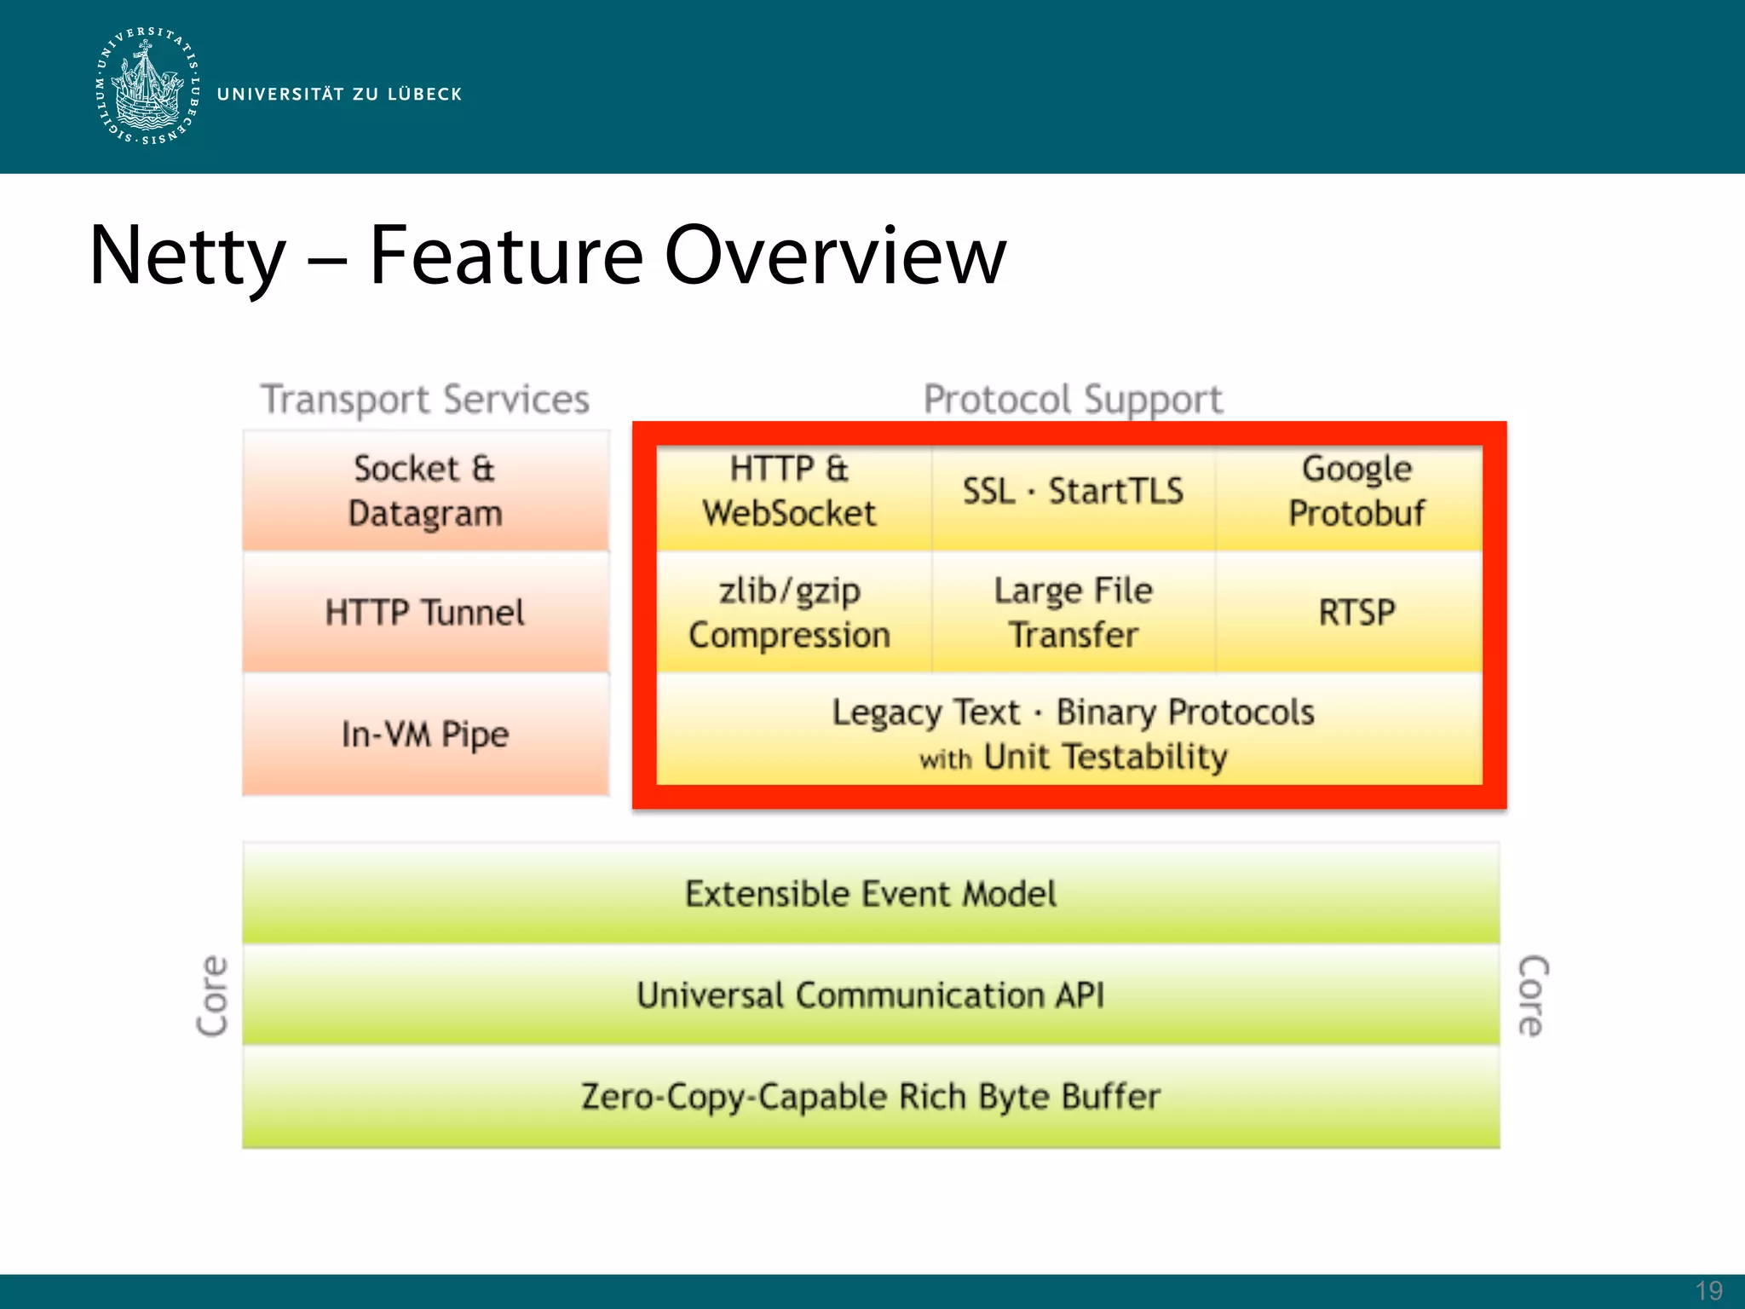
Task: Click Zero-Copy-Capable Rich Byte Buffer bar
Action: click(x=870, y=1096)
